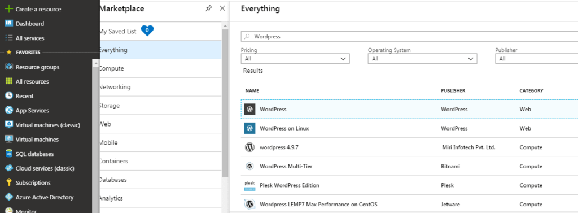Image resolution: width=578 pixels, height=213 pixels.
Task: Click the All resources grid icon
Action: click(x=9, y=81)
